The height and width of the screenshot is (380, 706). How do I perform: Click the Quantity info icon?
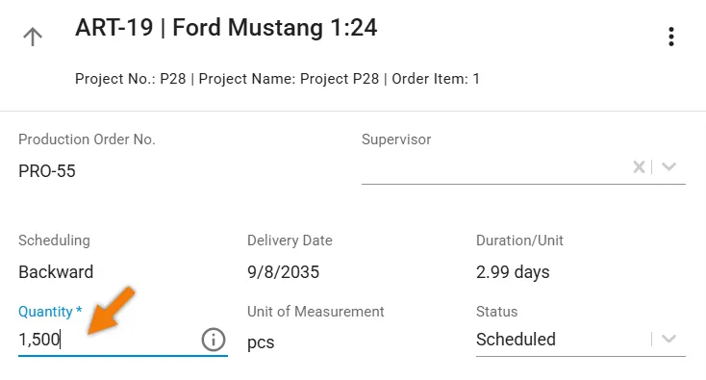pos(213,340)
